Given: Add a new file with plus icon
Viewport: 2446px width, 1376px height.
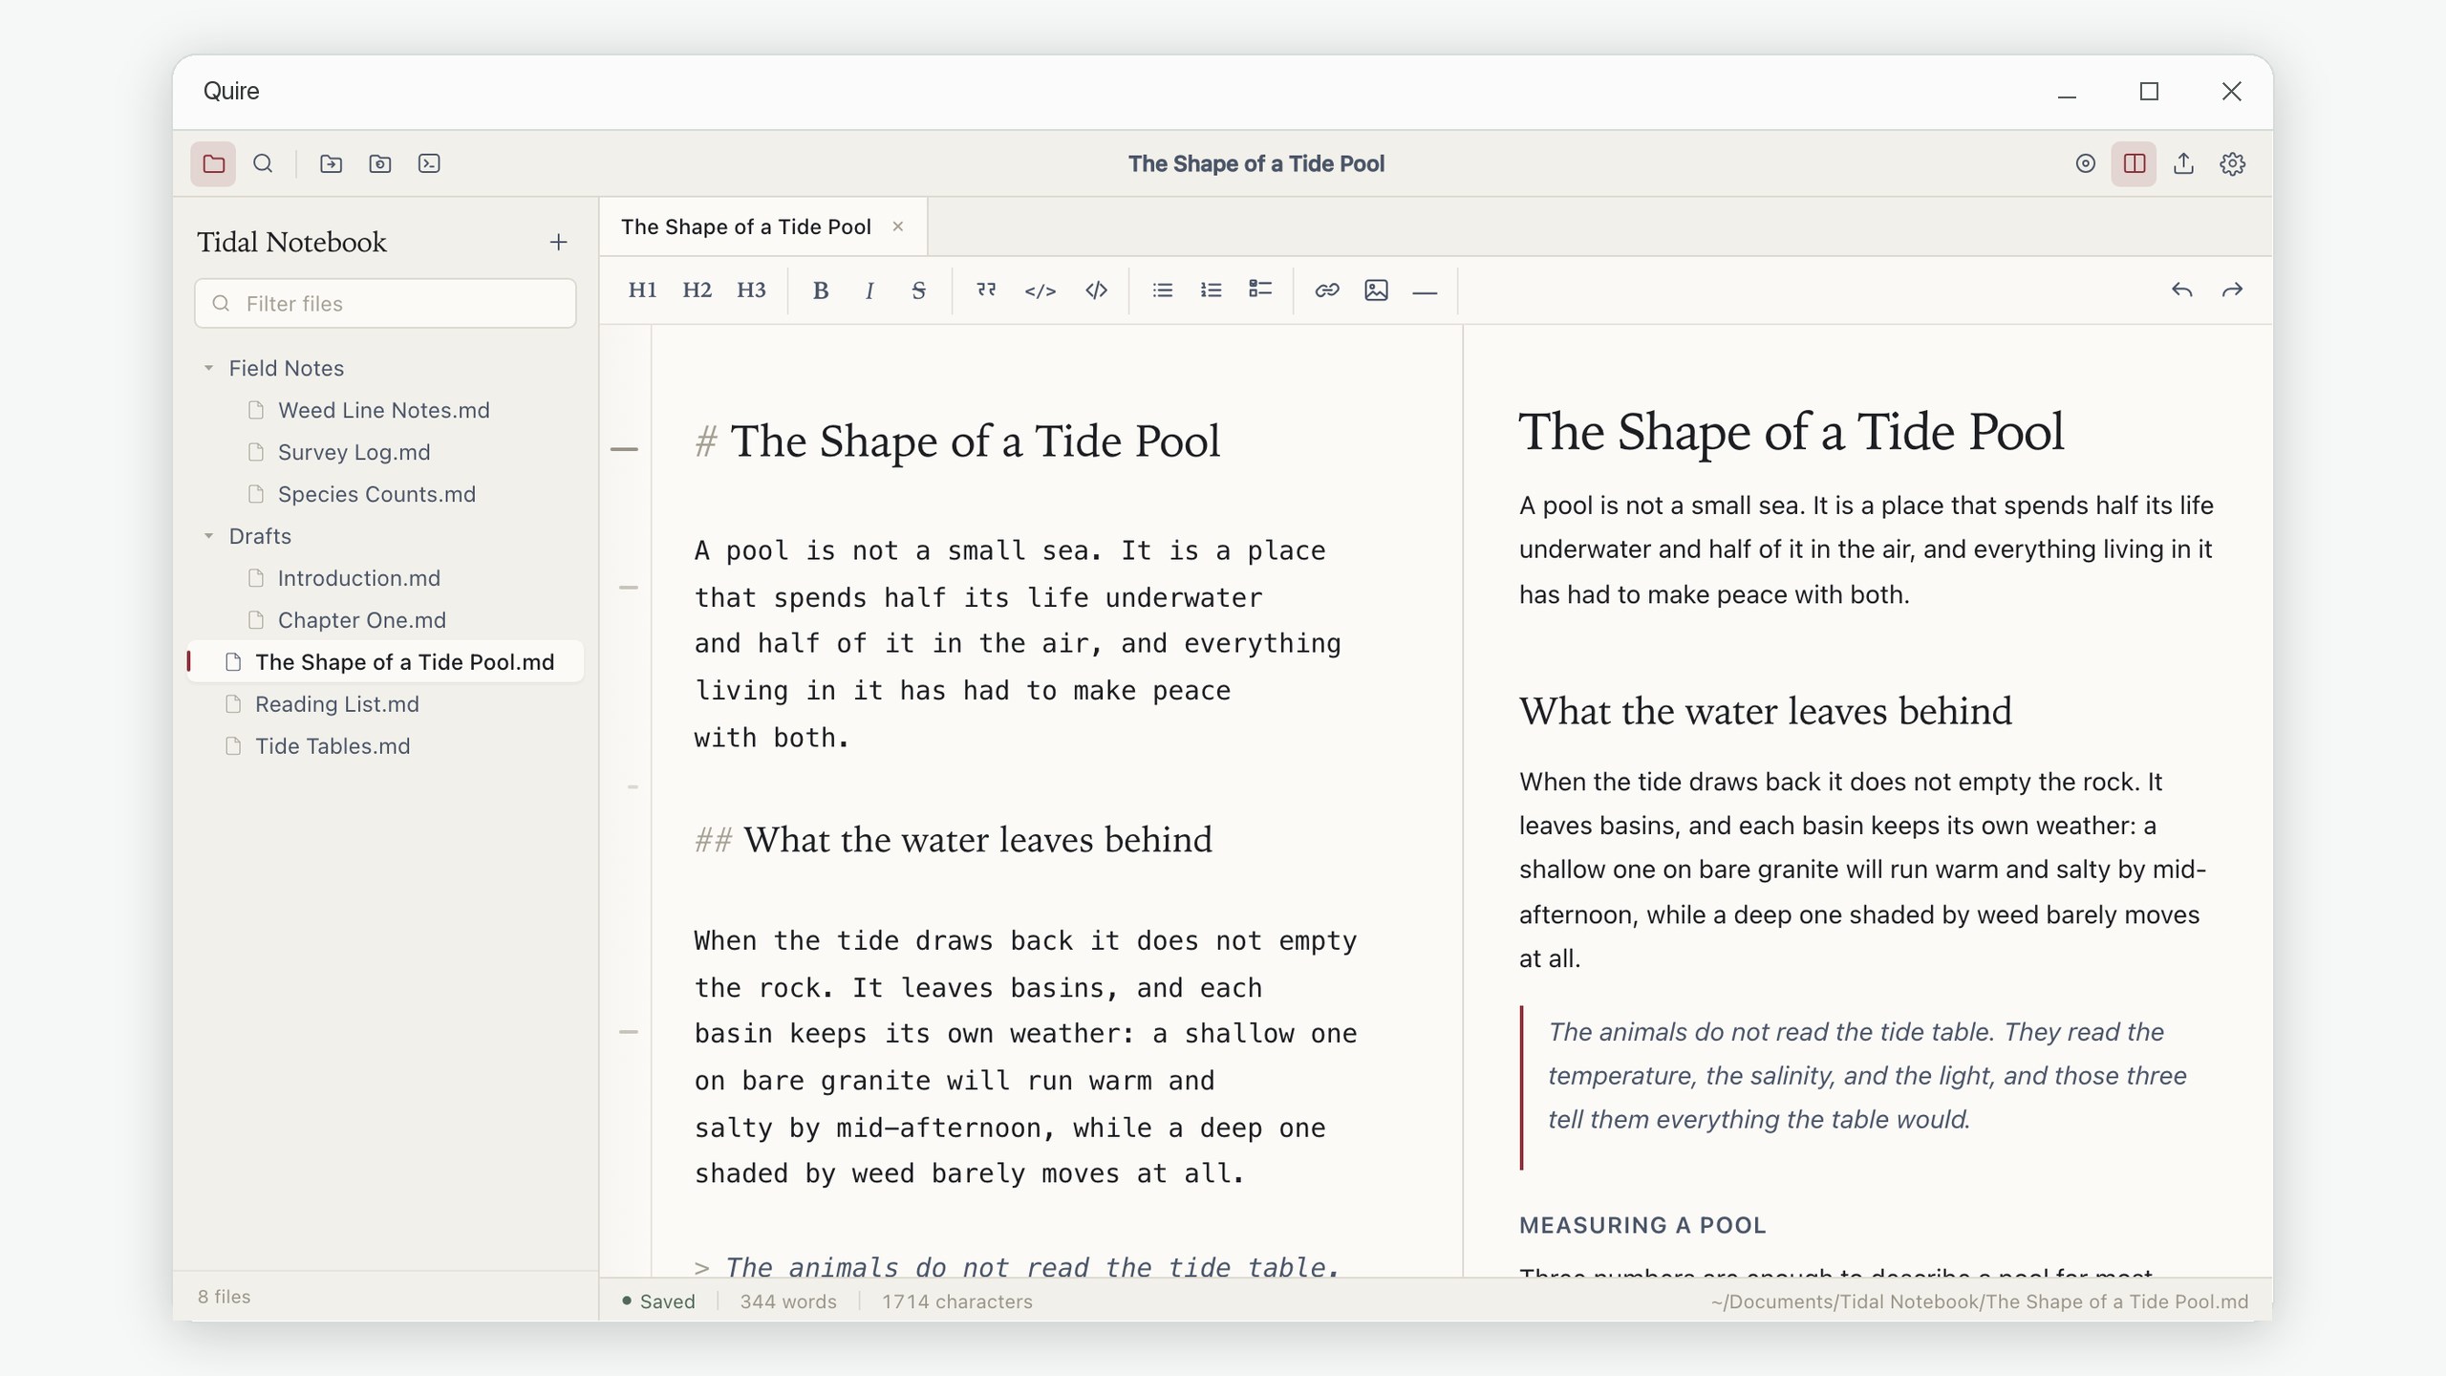Looking at the screenshot, I should click(x=558, y=243).
